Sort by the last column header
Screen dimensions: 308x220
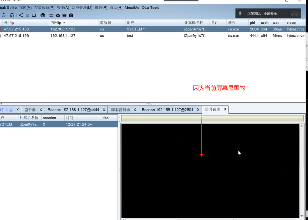point(278,23)
